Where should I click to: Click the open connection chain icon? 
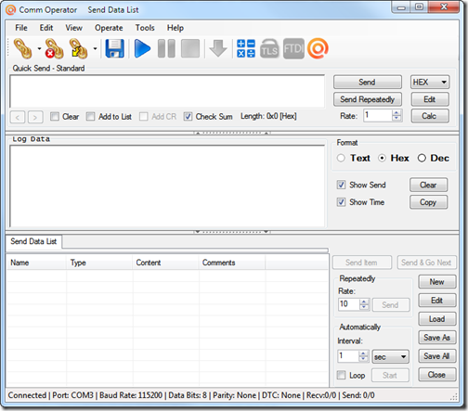[23, 48]
